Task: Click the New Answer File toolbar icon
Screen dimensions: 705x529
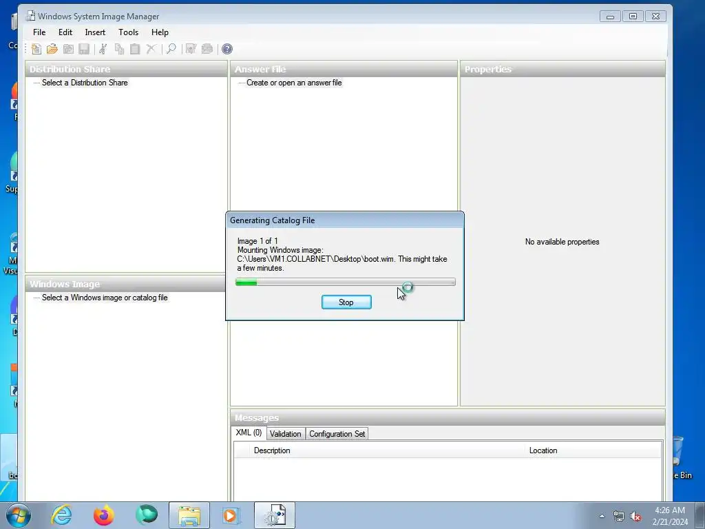Action: [36, 49]
